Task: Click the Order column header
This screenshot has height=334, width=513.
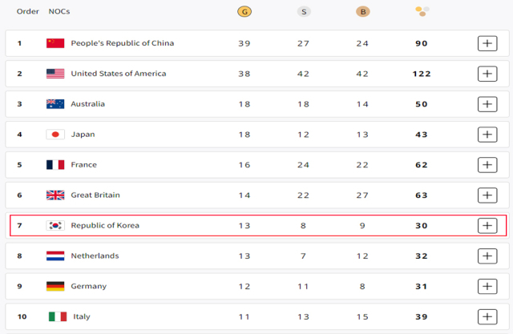Action: click(x=28, y=11)
